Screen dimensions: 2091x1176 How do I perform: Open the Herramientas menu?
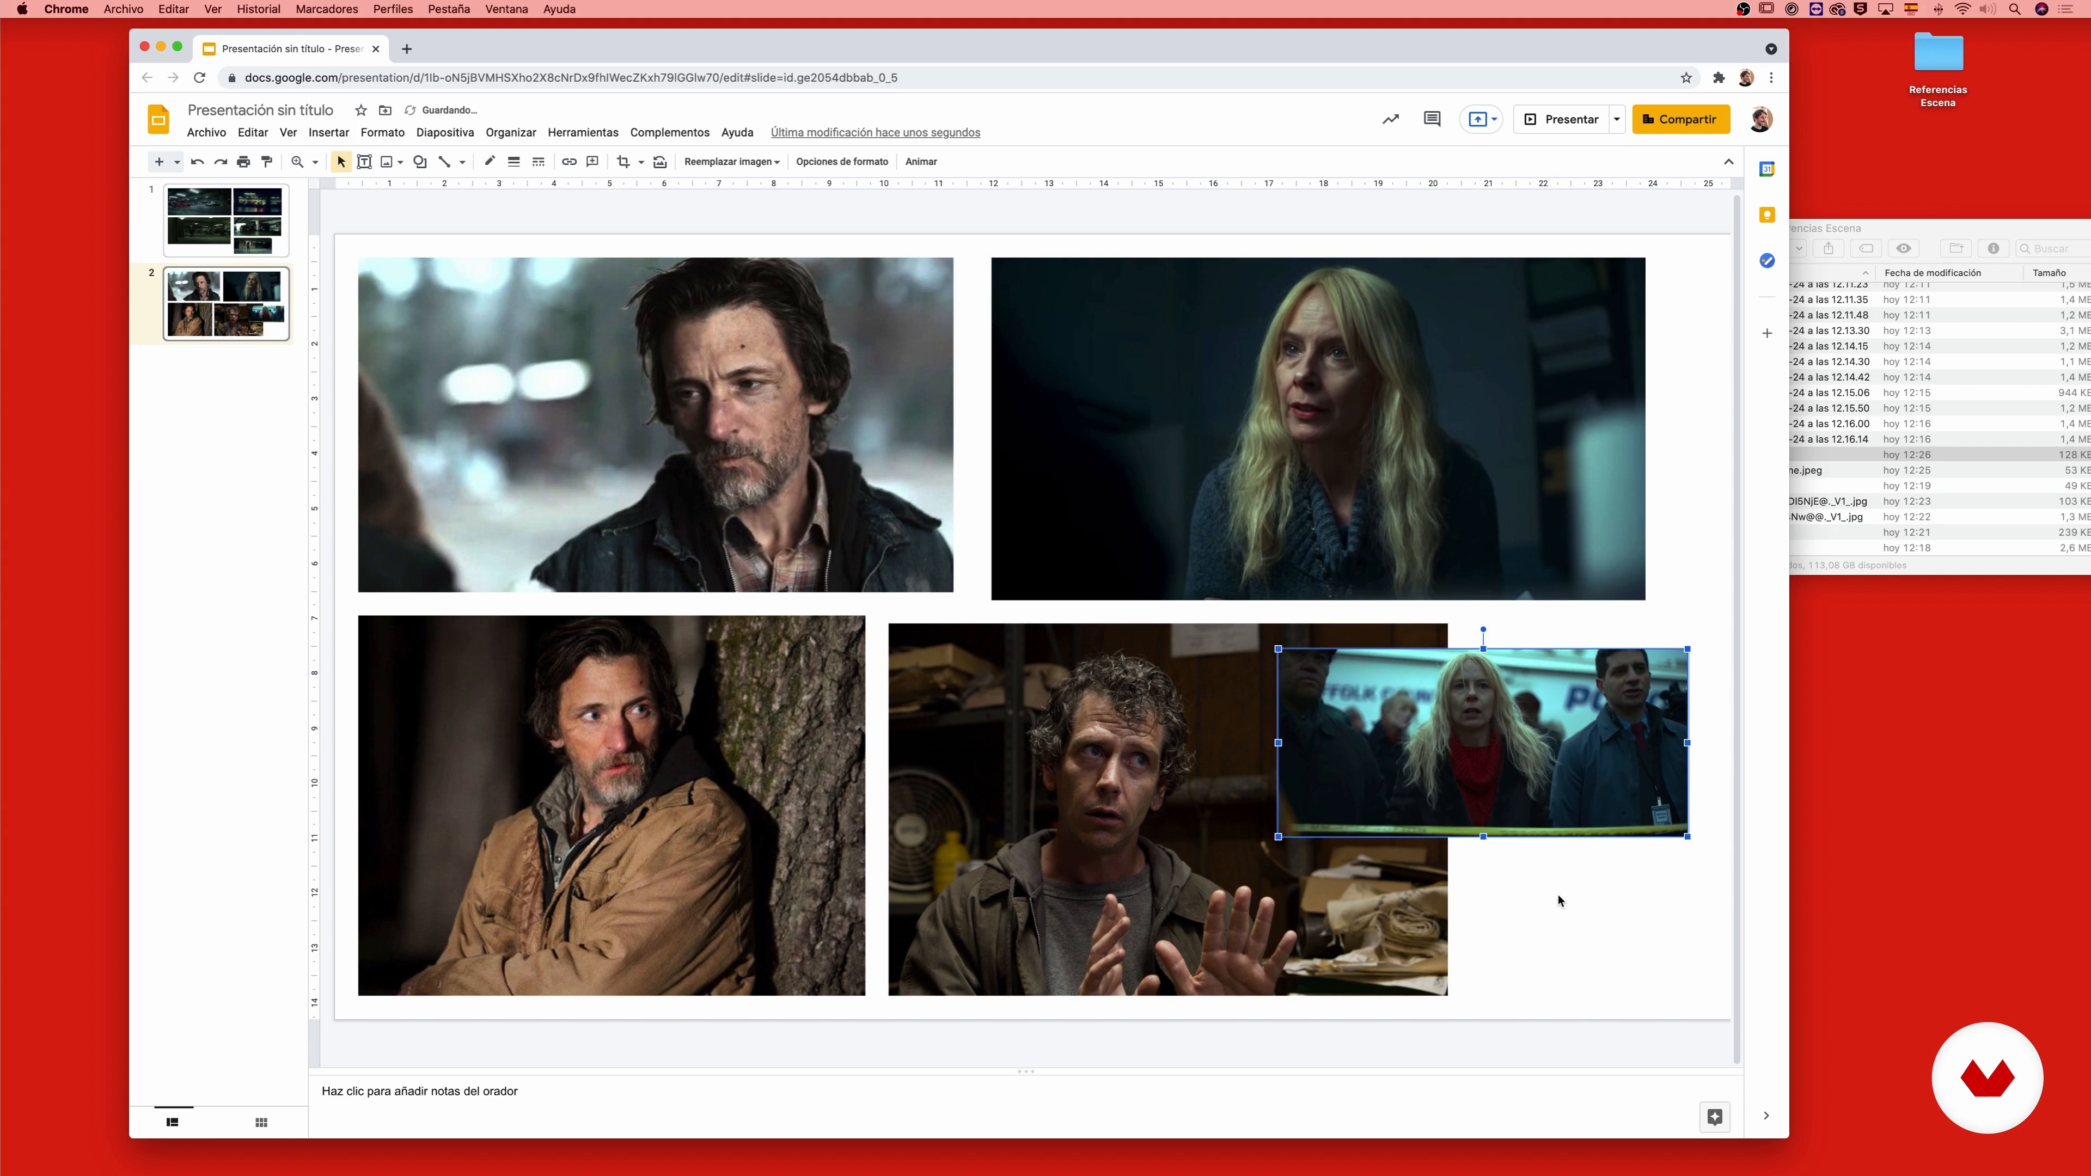click(x=583, y=132)
